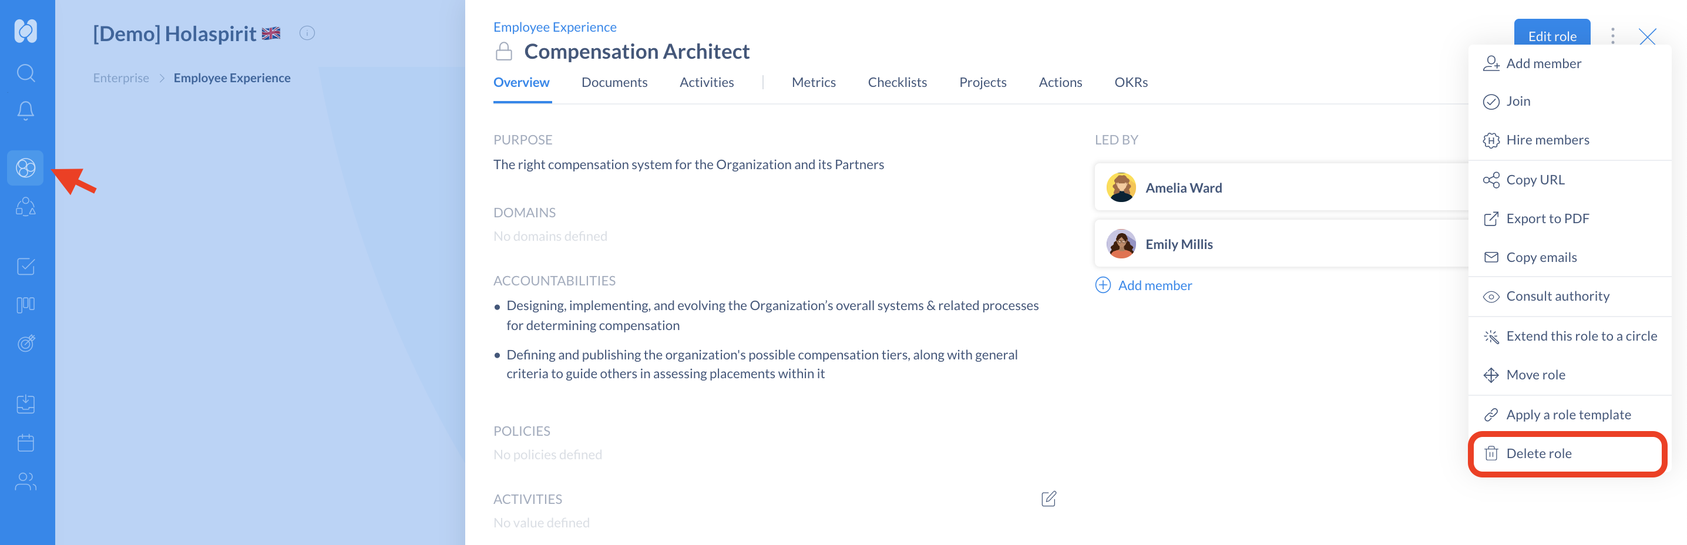Select Copy emails menu entry

(x=1569, y=257)
